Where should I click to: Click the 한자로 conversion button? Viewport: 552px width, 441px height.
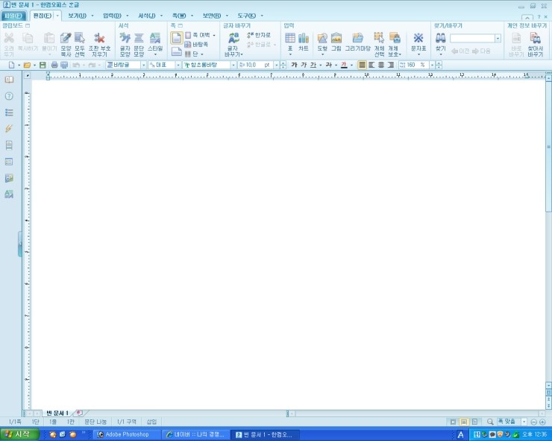point(259,35)
